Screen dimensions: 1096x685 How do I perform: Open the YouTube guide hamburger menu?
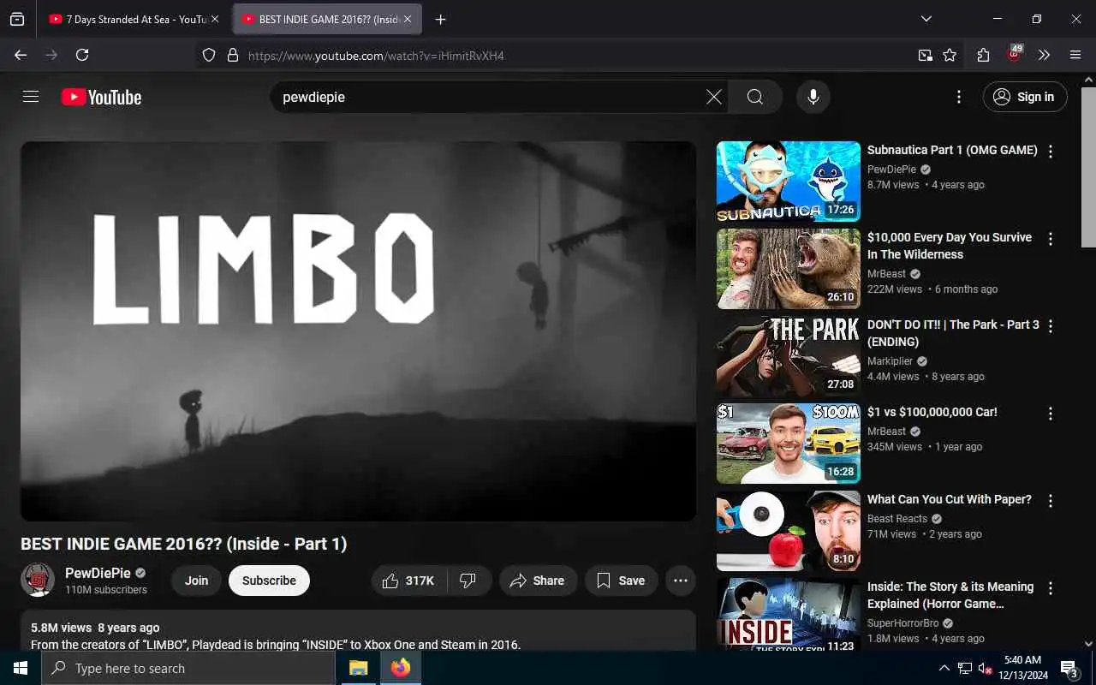point(31,97)
